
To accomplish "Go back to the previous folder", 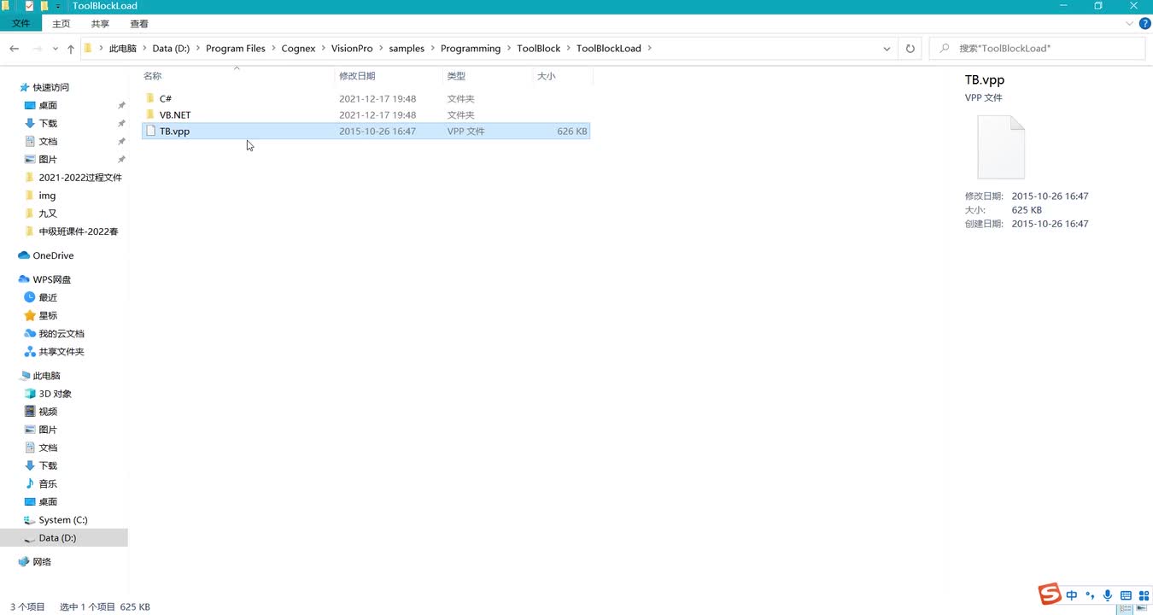I will tap(14, 49).
